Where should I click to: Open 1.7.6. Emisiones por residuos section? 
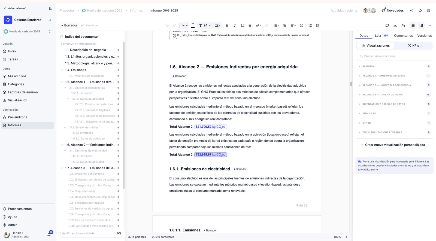tap(86, 203)
